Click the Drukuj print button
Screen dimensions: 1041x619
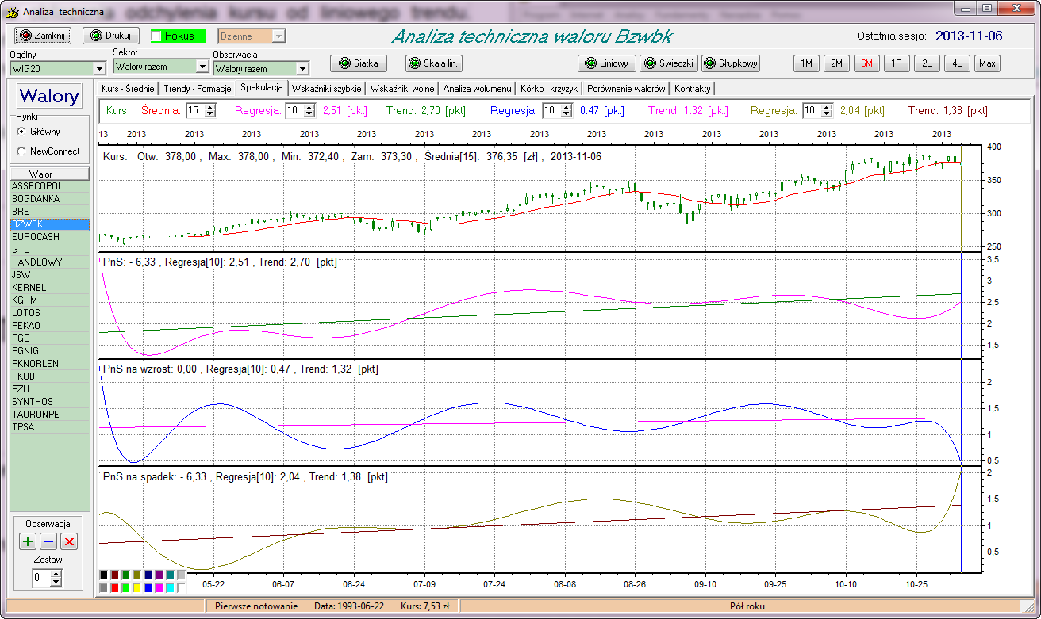111,36
